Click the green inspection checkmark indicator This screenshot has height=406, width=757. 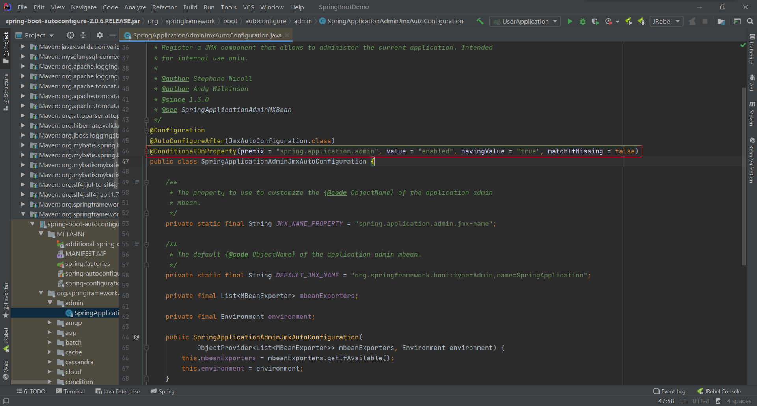(x=743, y=46)
